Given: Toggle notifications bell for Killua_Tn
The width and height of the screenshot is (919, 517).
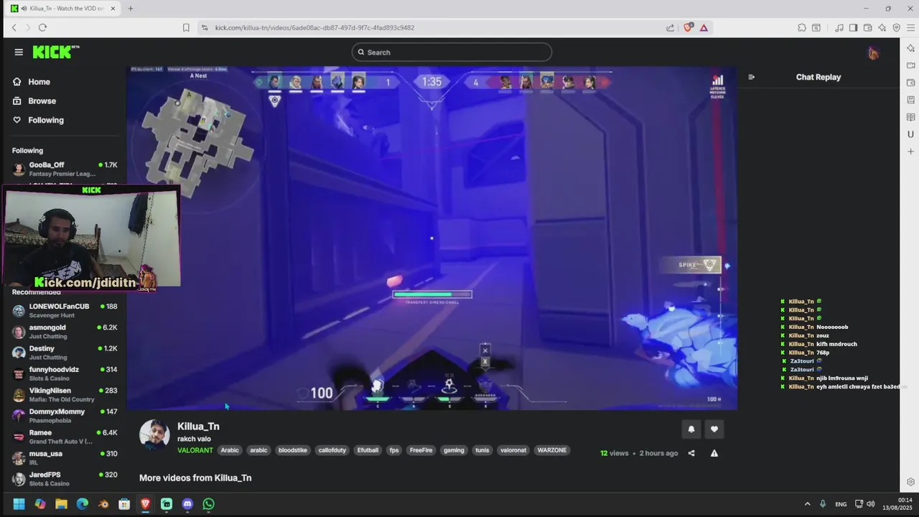Looking at the screenshot, I should pyautogui.click(x=691, y=429).
